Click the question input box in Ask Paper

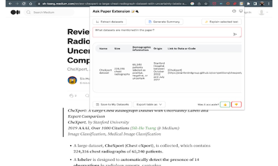(x=167, y=32)
